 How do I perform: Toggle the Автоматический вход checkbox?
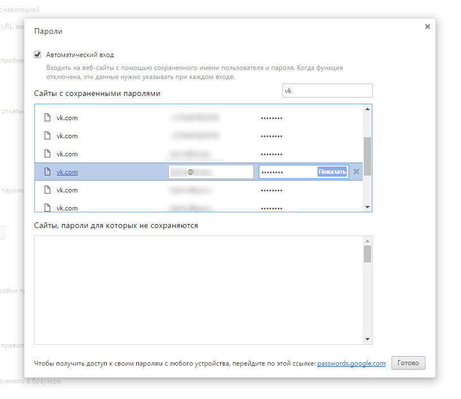click(38, 55)
